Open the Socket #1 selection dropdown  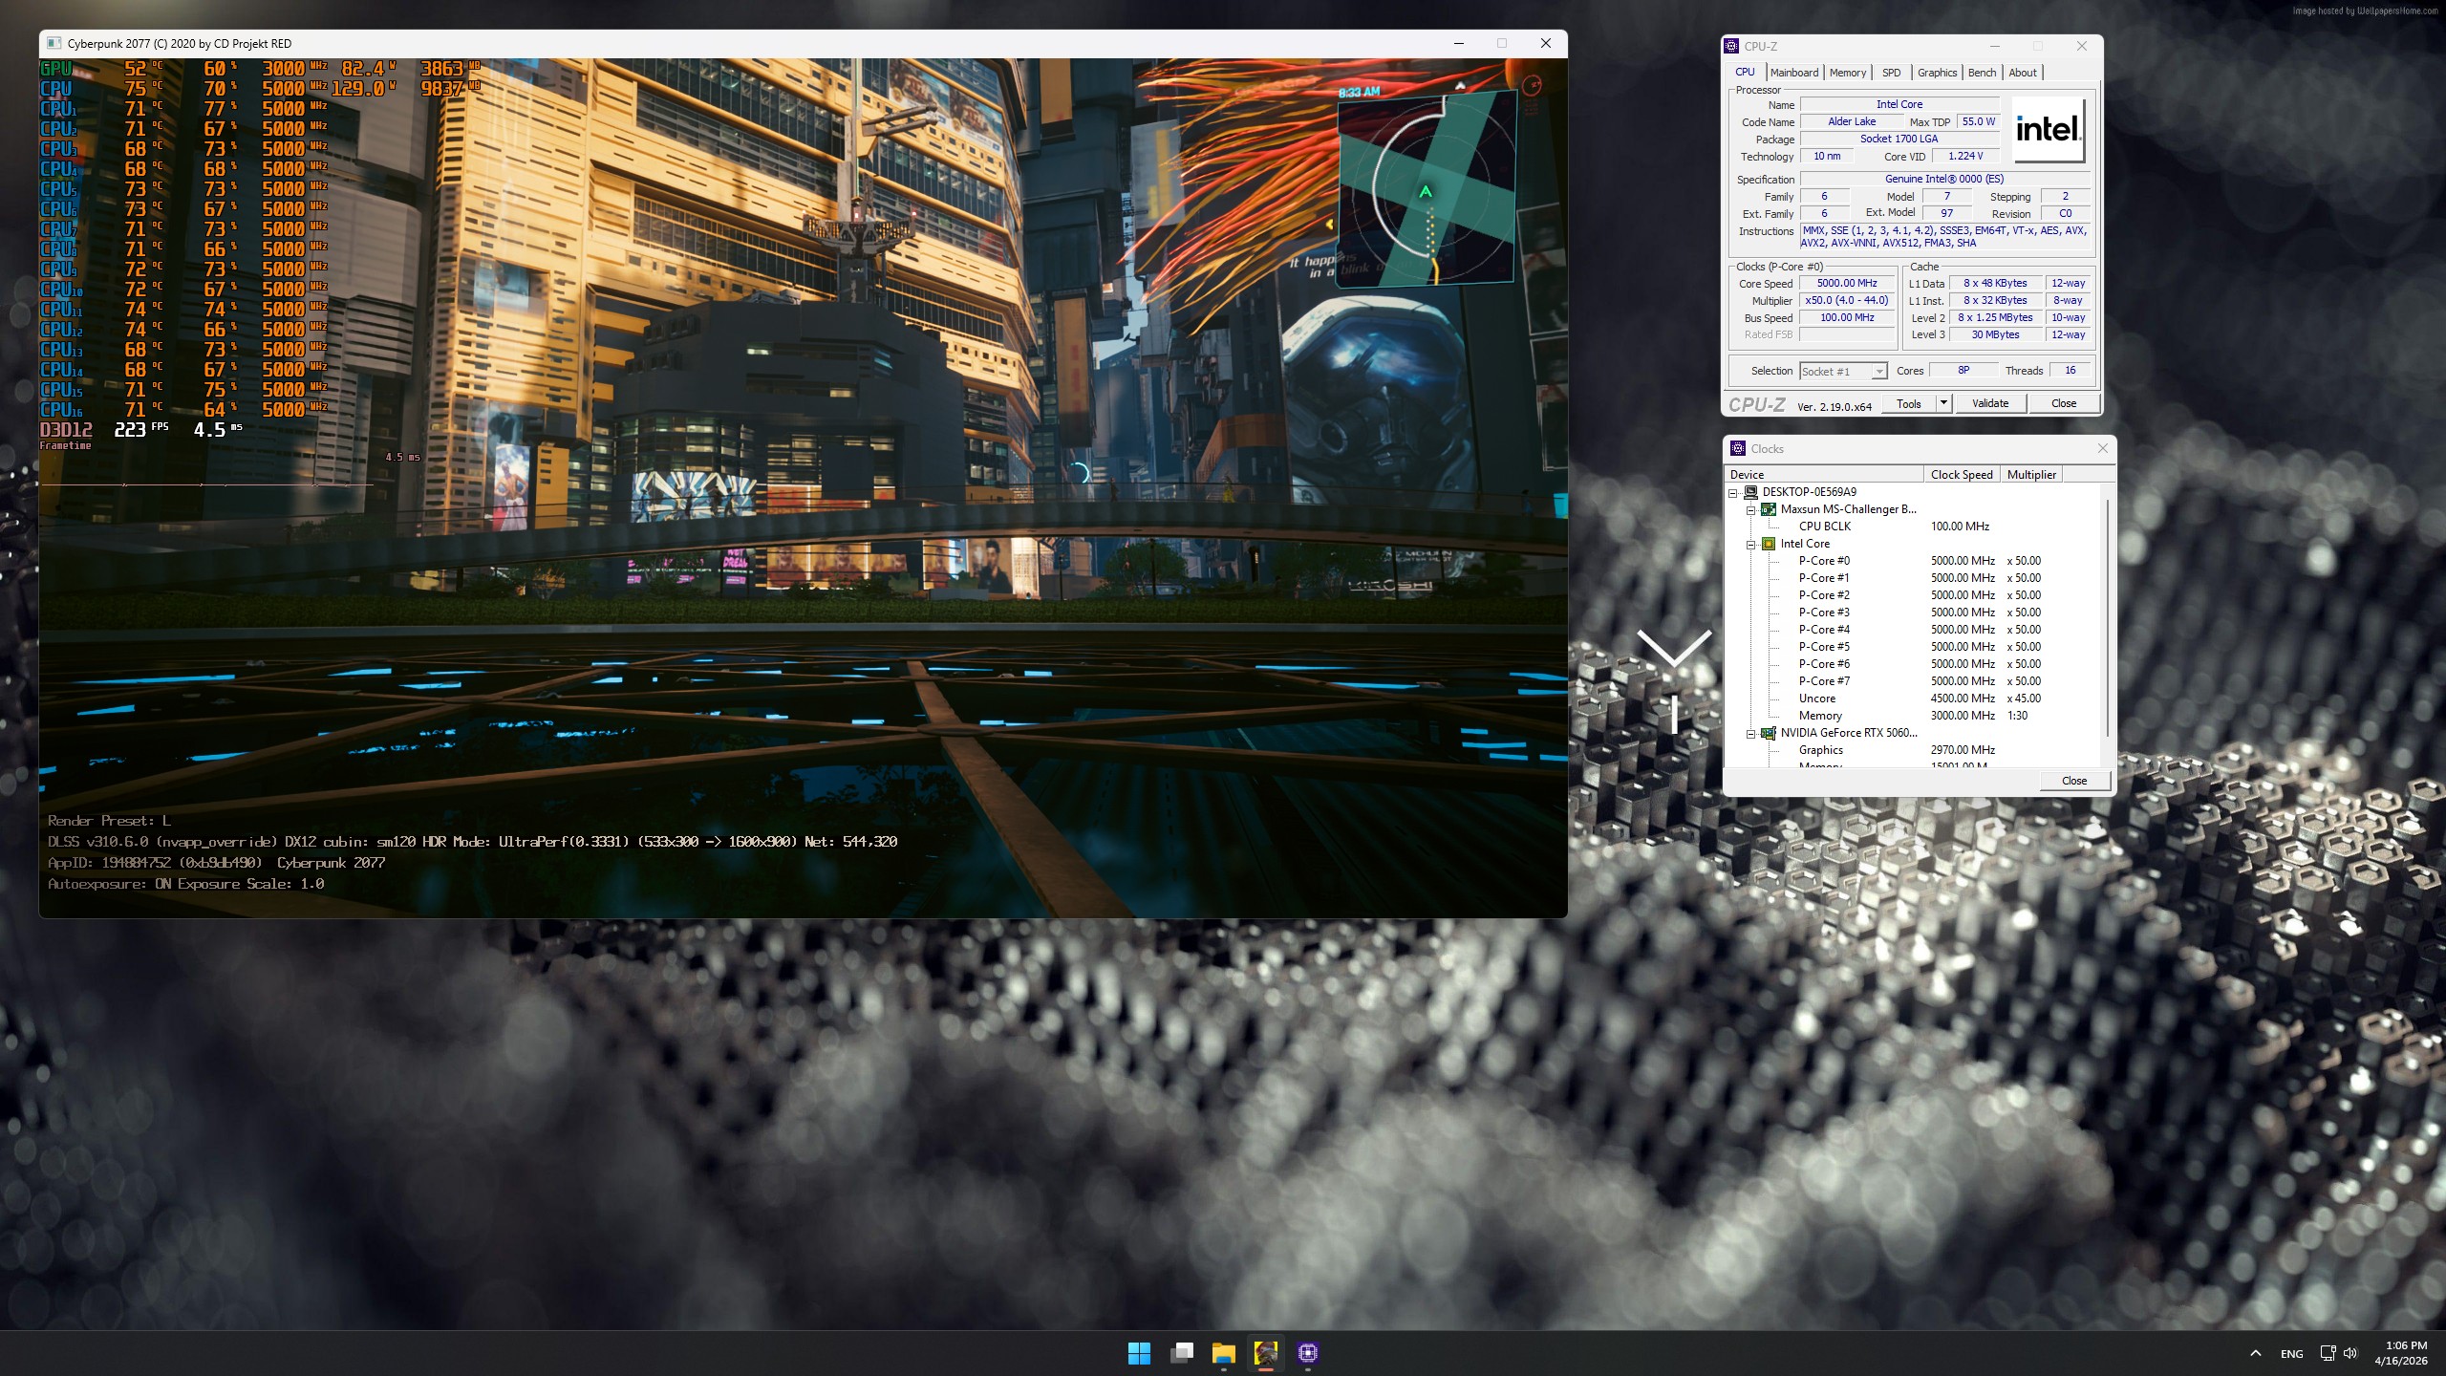[1878, 372]
